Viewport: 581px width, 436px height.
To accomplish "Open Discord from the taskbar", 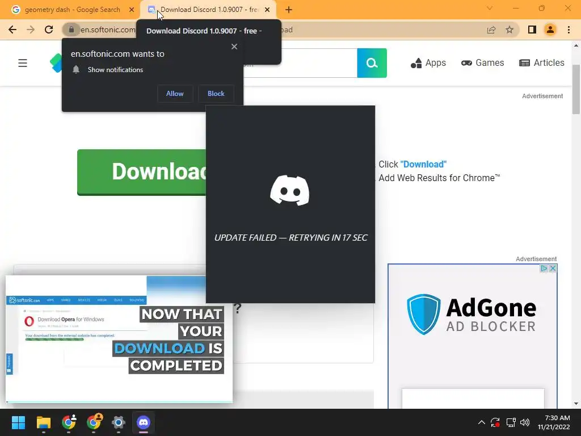I will (144, 422).
